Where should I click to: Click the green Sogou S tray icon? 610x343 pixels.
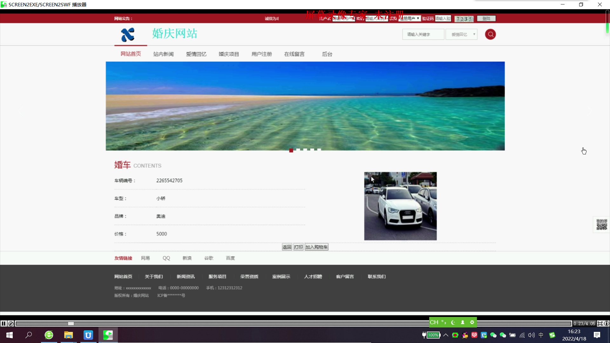click(552, 335)
